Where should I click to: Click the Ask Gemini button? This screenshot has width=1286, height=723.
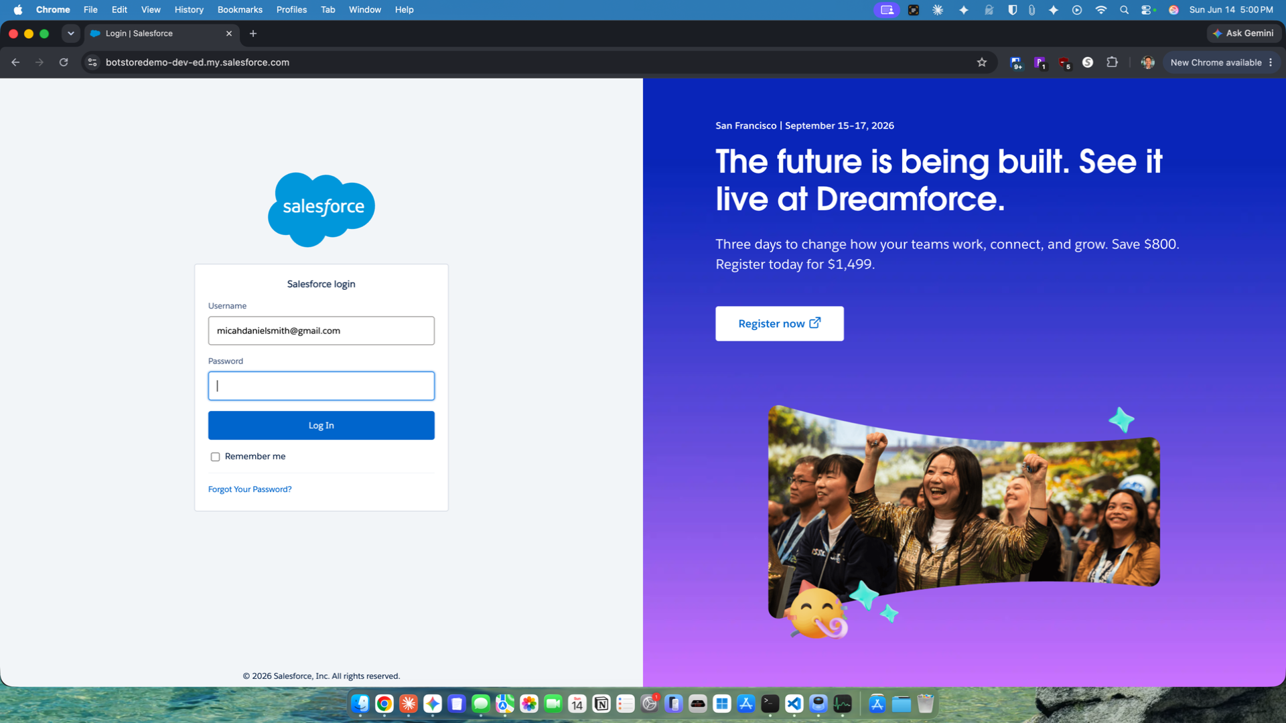1244,33
